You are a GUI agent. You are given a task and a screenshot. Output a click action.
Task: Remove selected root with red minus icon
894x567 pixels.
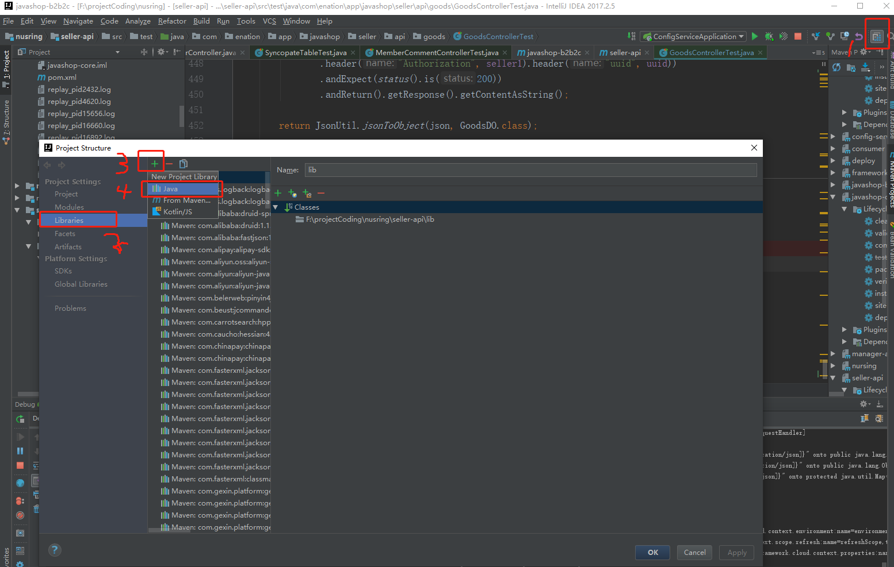pyautogui.click(x=321, y=193)
